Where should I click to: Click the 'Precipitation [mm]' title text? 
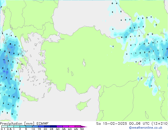(17, 124)
